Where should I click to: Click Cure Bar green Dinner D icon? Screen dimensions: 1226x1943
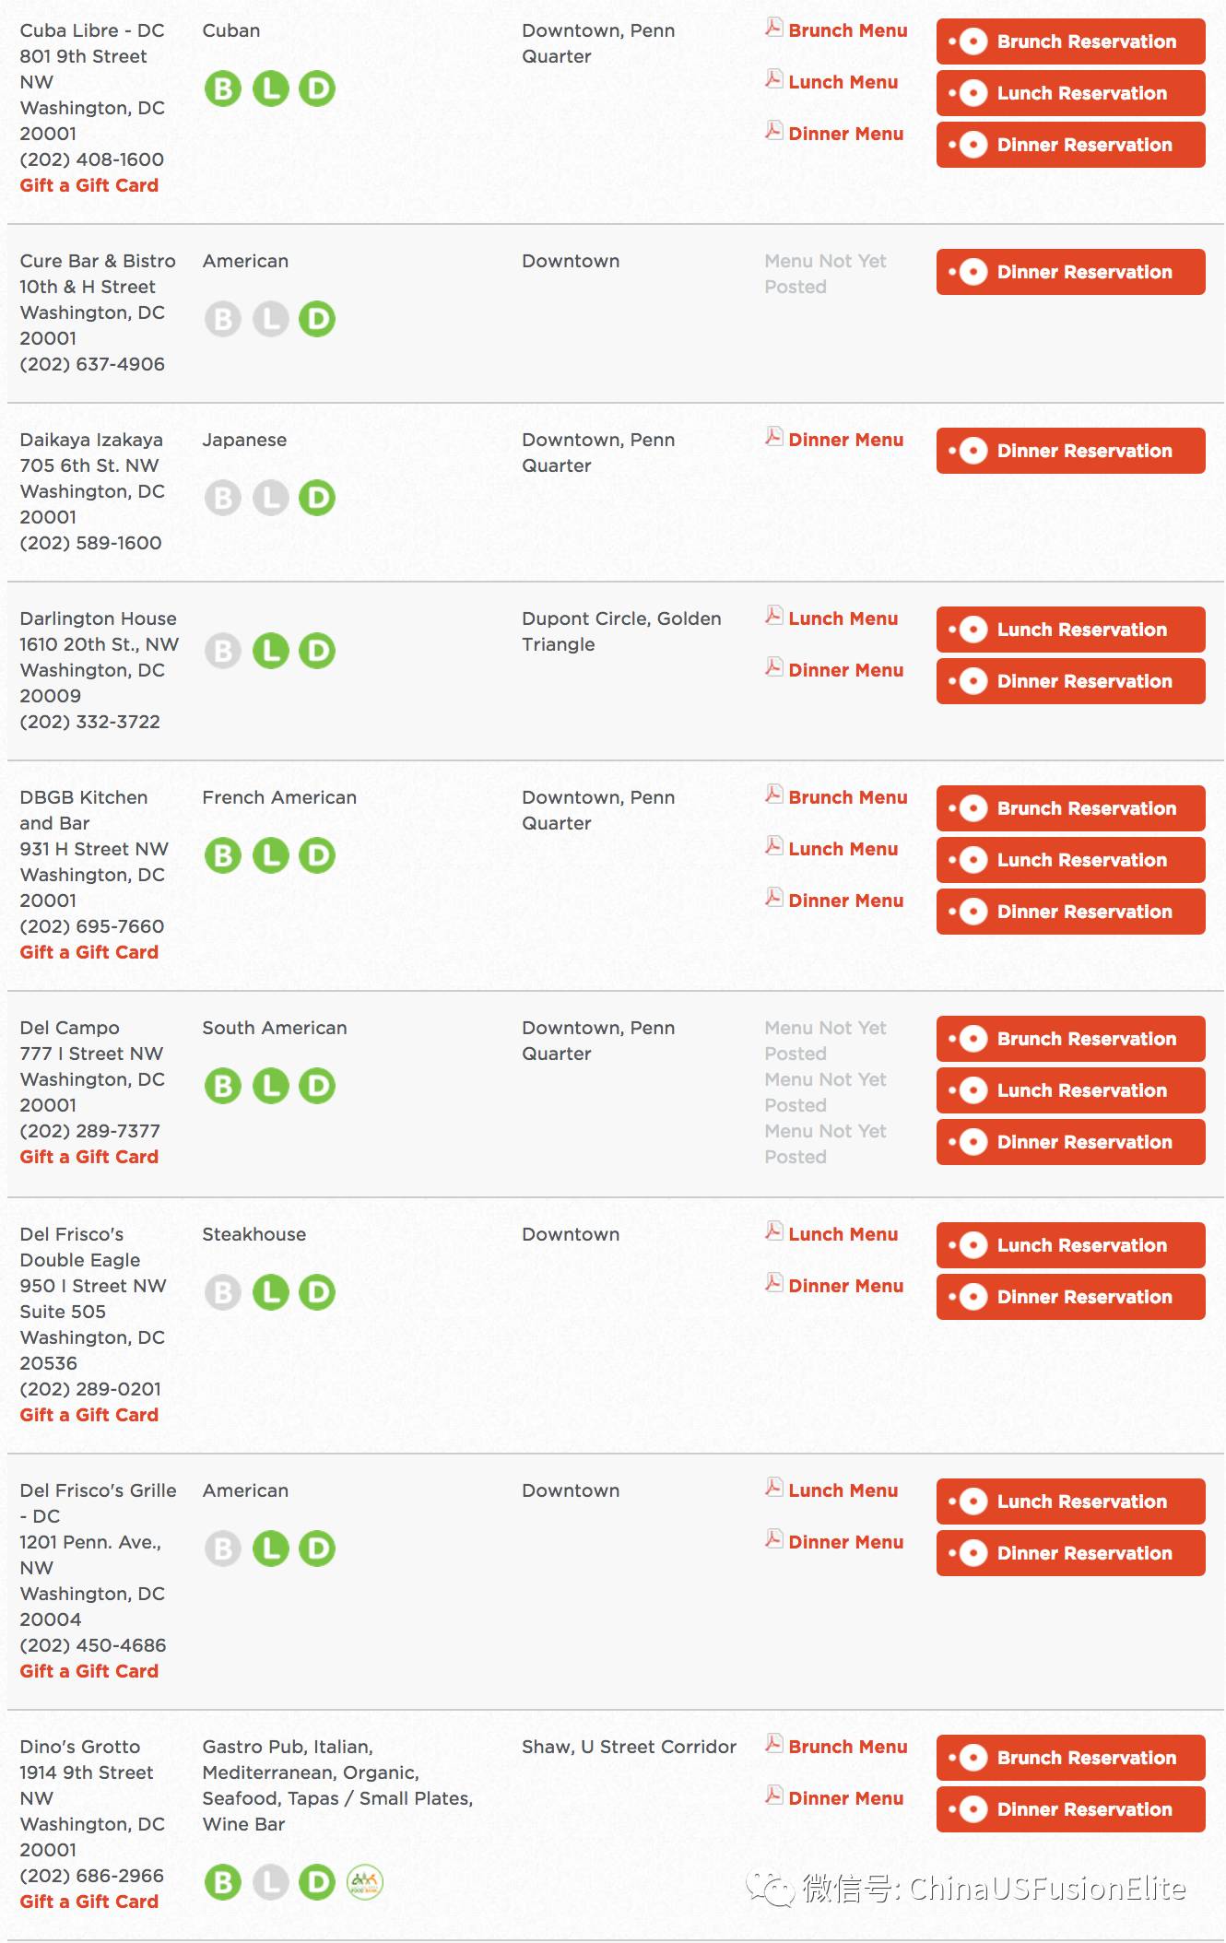point(317,320)
